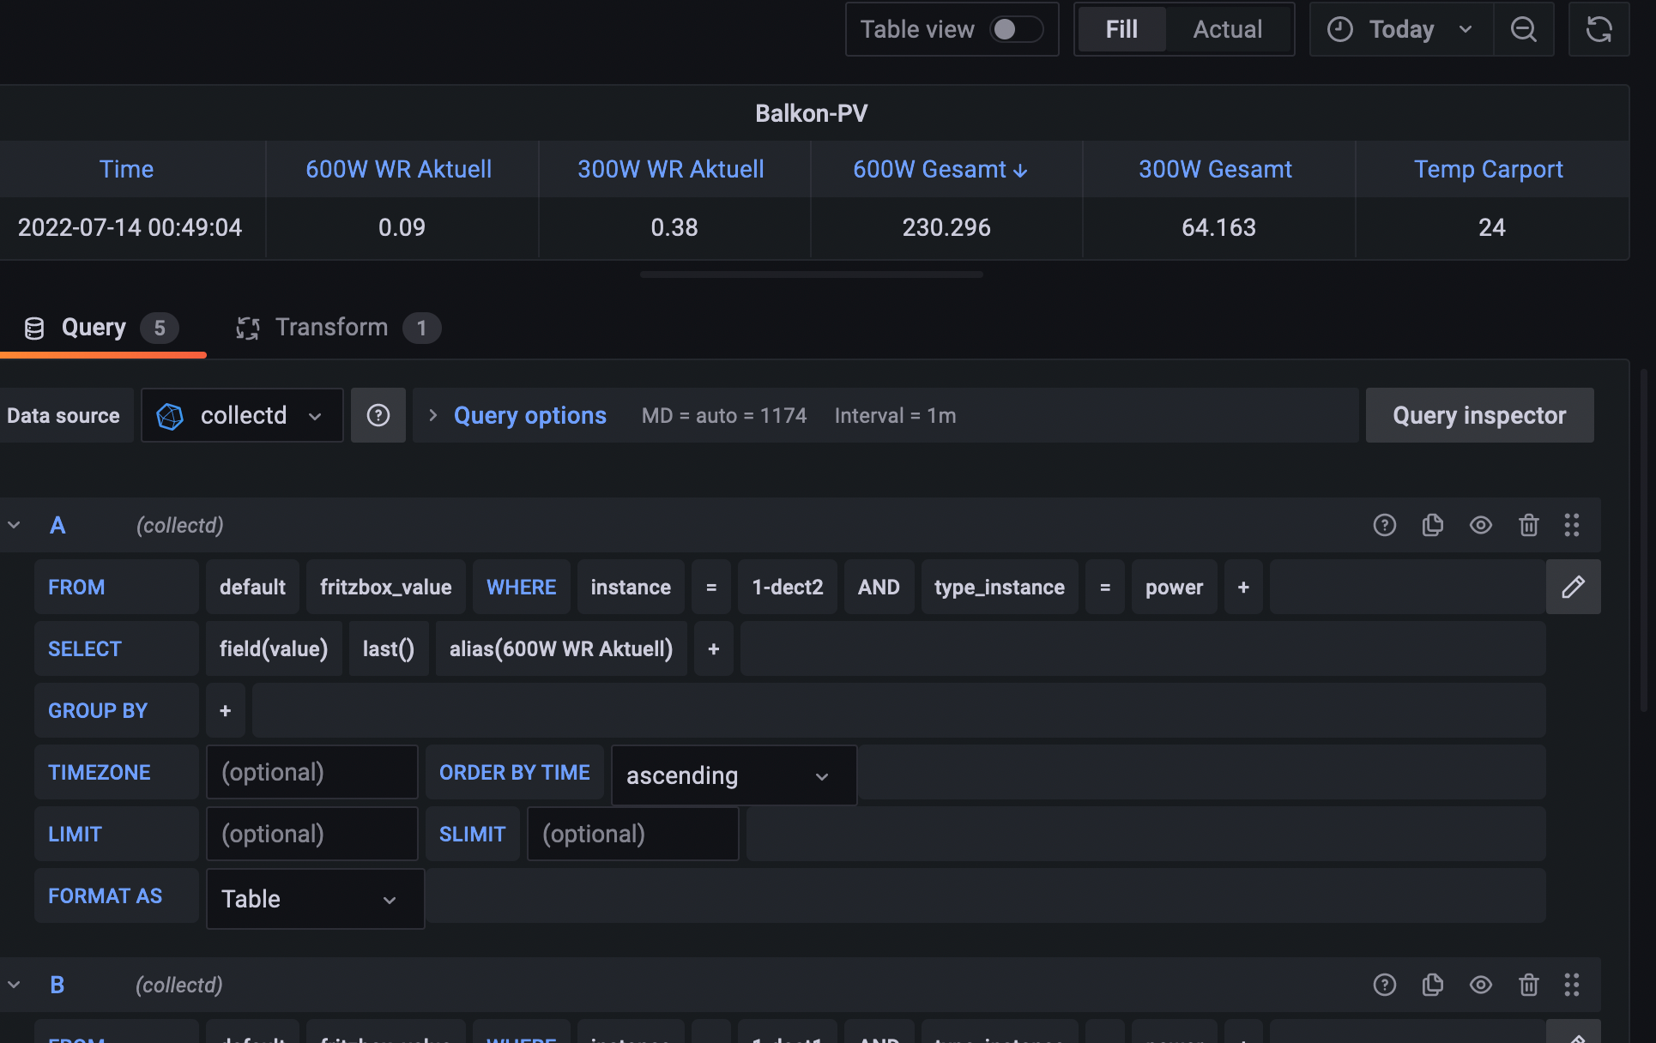This screenshot has height=1043, width=1656.
Task: Hide query B with eye icon
Action: pyautogui.click(x=1480, y=985)
